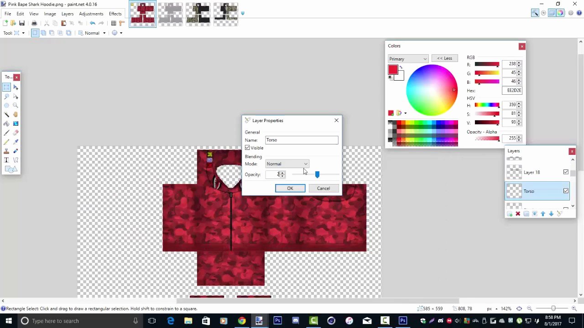The height and width of the screenshot is (328, 584).
Task: Open the View menu
Action: (x=34, y=14)
